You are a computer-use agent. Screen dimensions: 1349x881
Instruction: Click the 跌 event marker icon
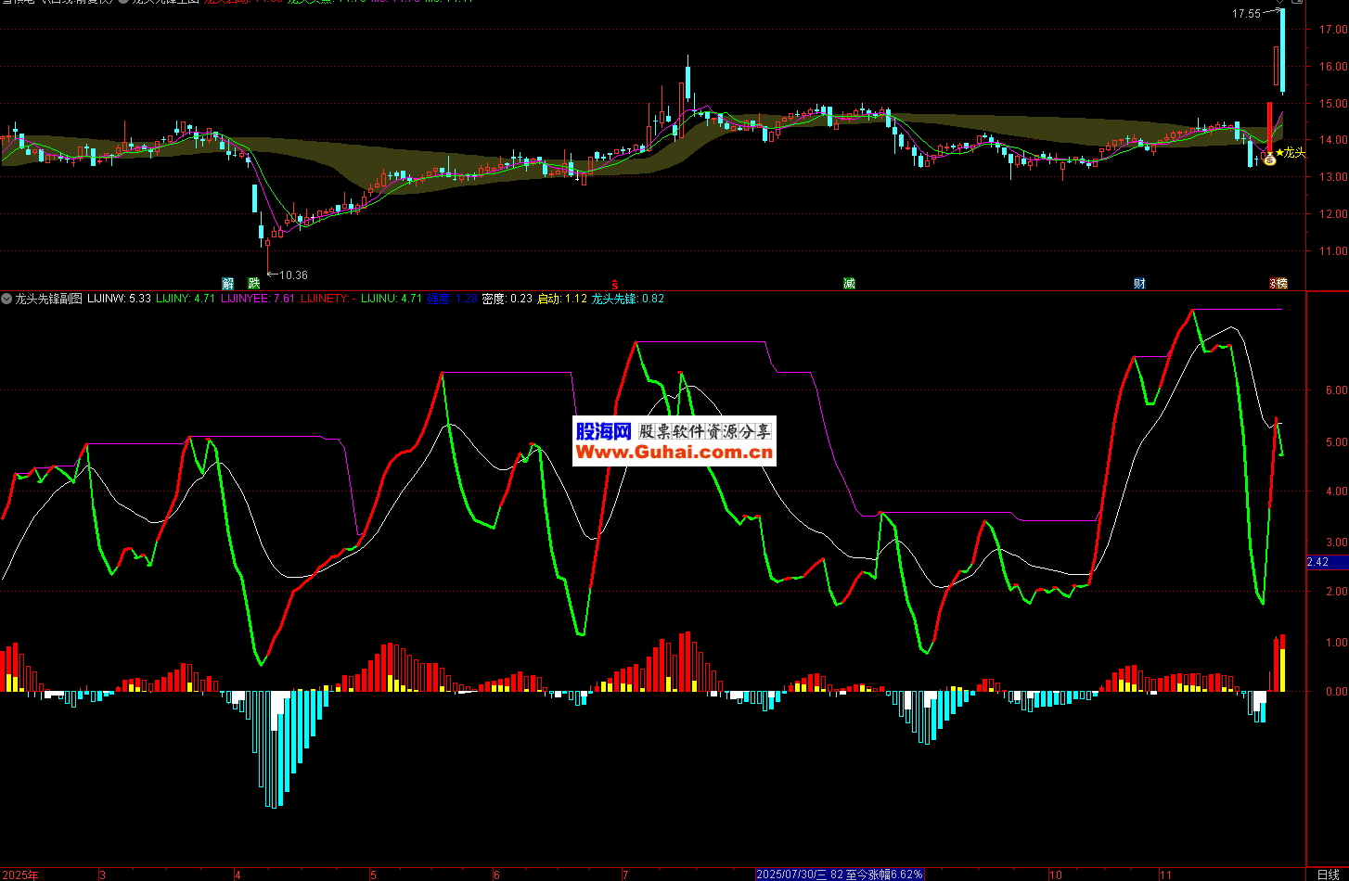coord(253,283)
